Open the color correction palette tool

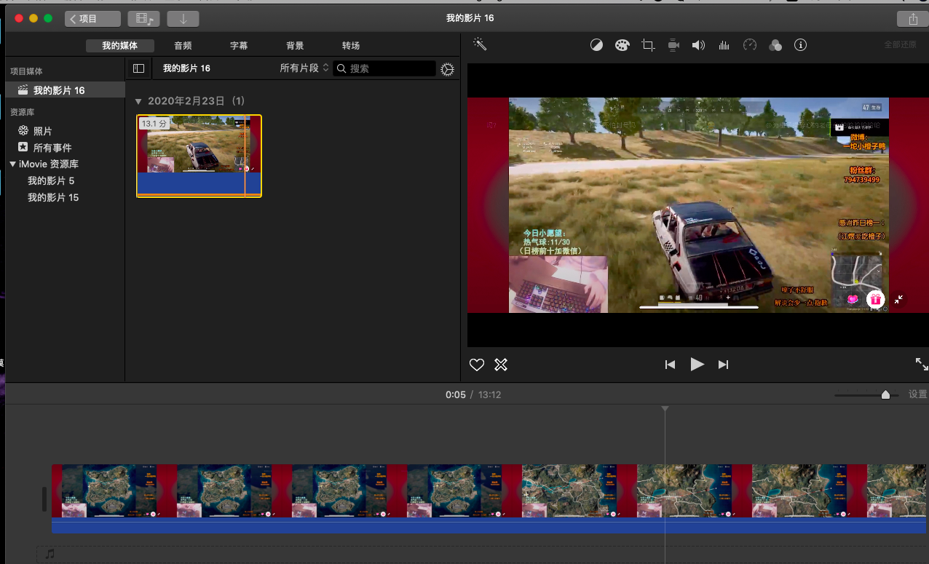click(x=622, y=45)
